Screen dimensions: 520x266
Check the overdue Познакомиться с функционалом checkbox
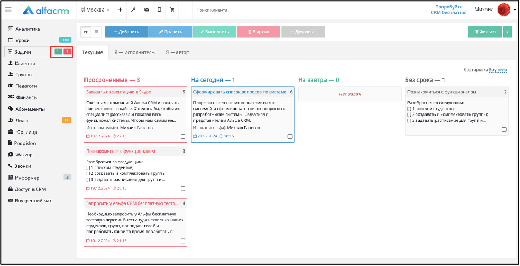pyautogui.click(x=183, y=188)
